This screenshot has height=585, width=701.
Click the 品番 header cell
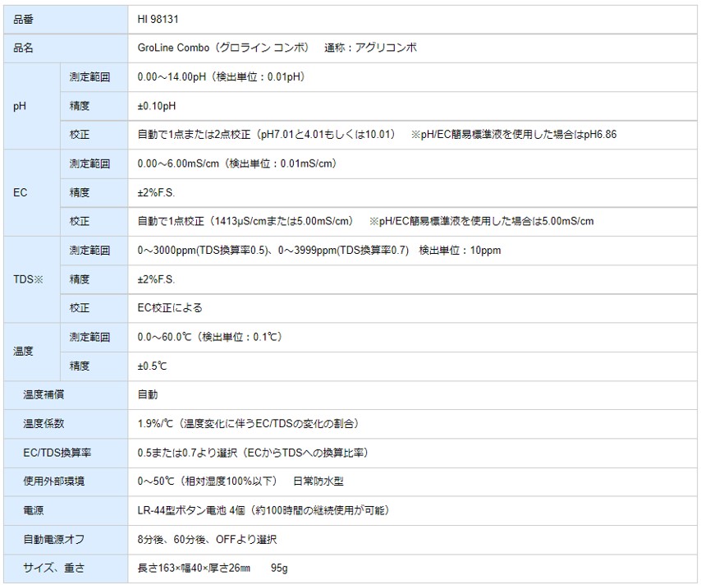click(66, 19)
